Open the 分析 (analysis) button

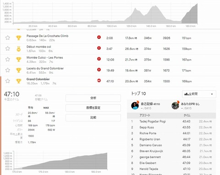click(x=93, y=98)
